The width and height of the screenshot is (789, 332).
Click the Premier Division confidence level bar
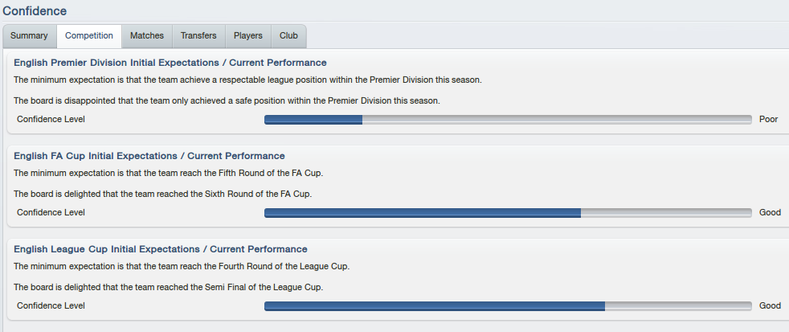508,120
